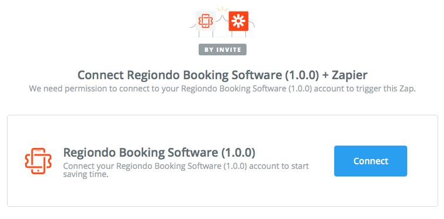Click the permission notice subtitle text
The height and width of the screenshot is (219, 444).
click(x=222, y=89)
